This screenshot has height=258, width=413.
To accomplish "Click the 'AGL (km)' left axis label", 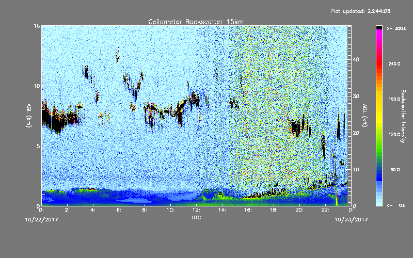I will click(29, 116).
